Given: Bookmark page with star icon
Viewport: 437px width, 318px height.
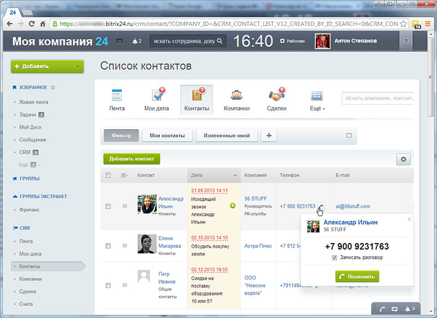Looking at the screenshot, I should tap(403, 24).
